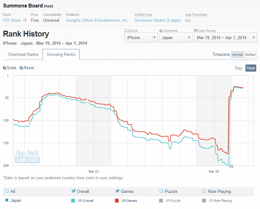Click the comment bubble marker on chart
260x209 pixels.
(231, 167)
